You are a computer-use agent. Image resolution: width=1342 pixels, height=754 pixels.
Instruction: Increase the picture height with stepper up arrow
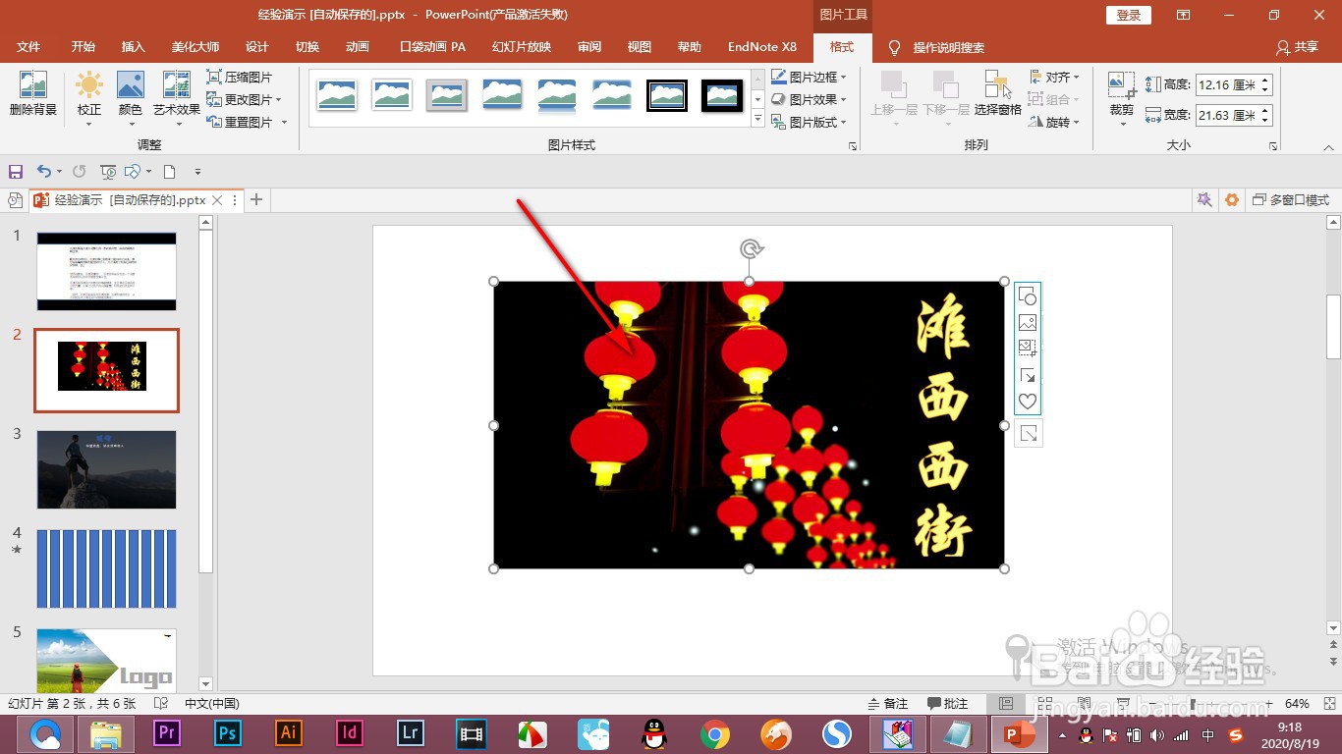[x=1266, y=80]
